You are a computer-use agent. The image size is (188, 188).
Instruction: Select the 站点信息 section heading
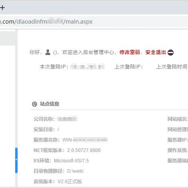click(50, 104)
